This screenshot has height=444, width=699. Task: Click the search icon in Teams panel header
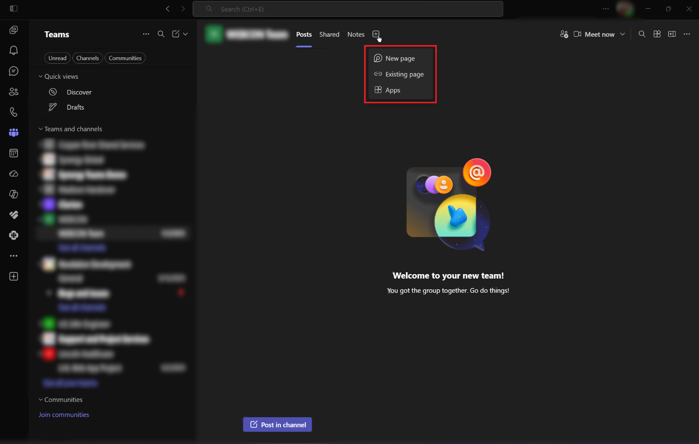click(161, 34)
